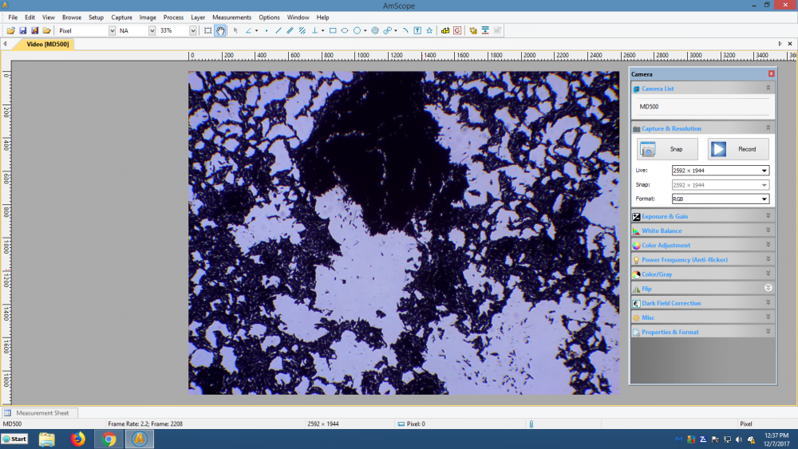This screenshot has height=449, width=798.
Task: Open the Measurements menu
Action: click(x=231, y=17)
